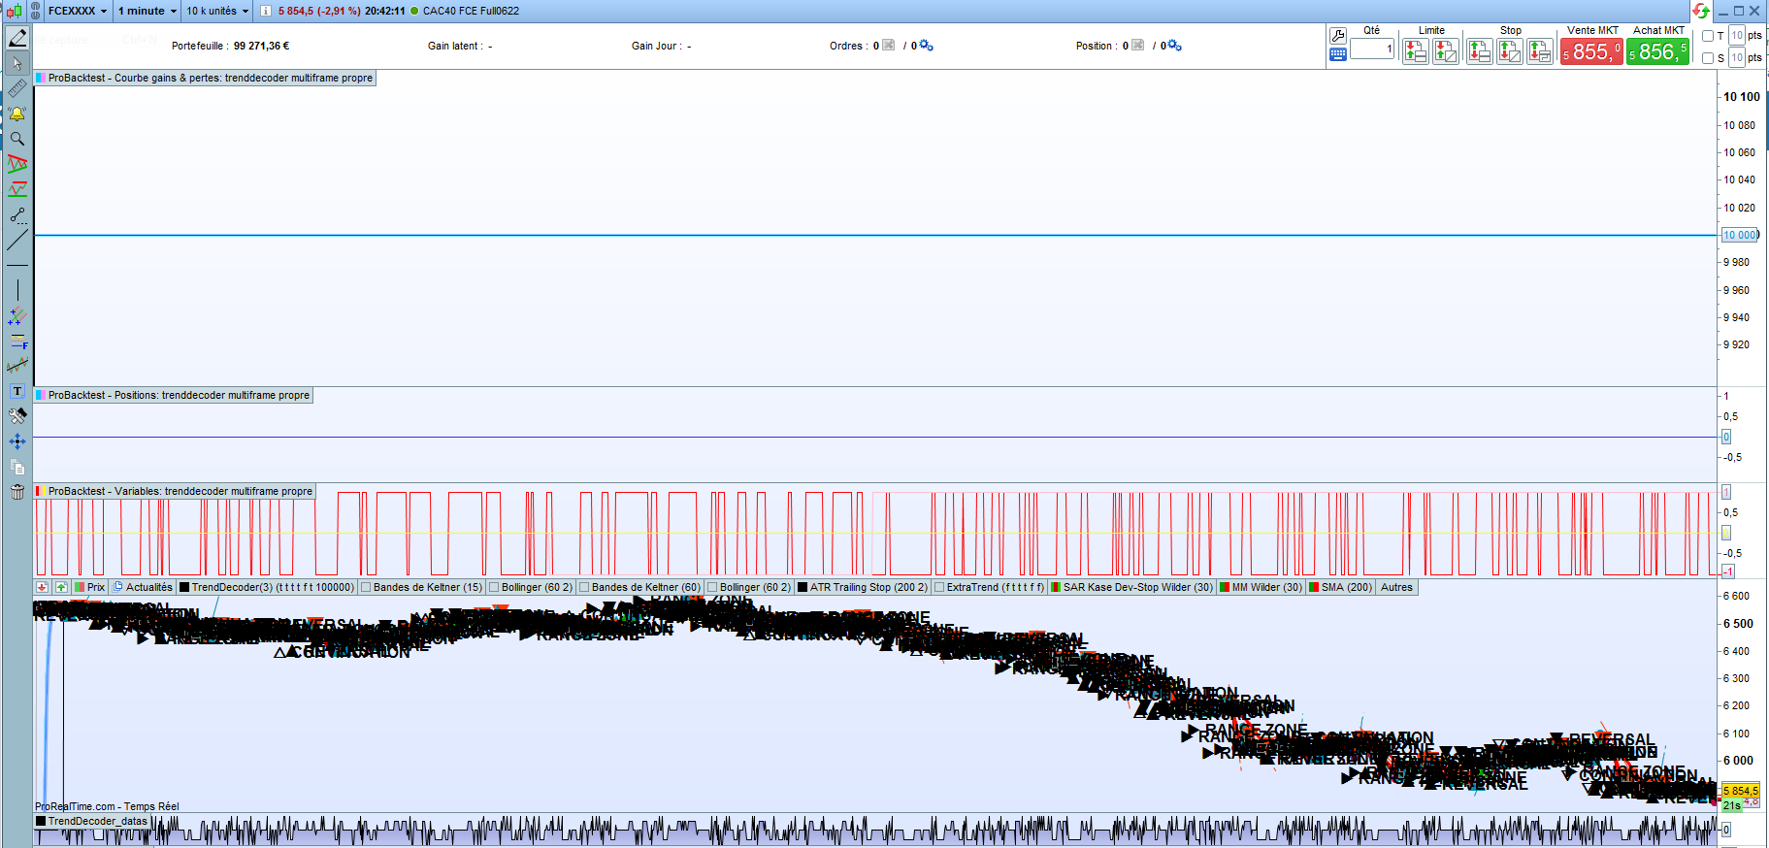Open ProBacktest Courbe gains & pertes label
The width and height of the screenshot is (1769, 848).
pos(205,78)
